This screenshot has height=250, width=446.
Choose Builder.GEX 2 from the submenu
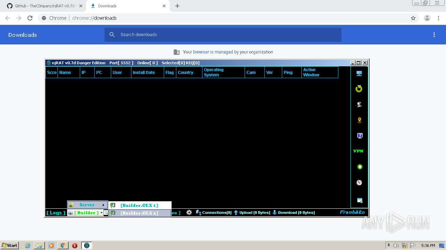pyautogui.click(x=140, y=213)
